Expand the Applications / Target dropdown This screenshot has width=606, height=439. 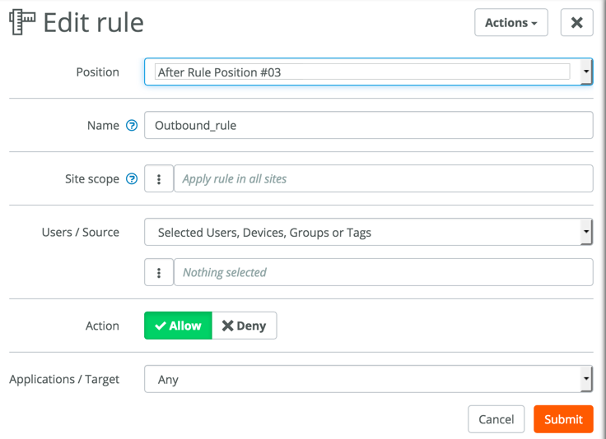pyautogui.click(x=585, y=380)
